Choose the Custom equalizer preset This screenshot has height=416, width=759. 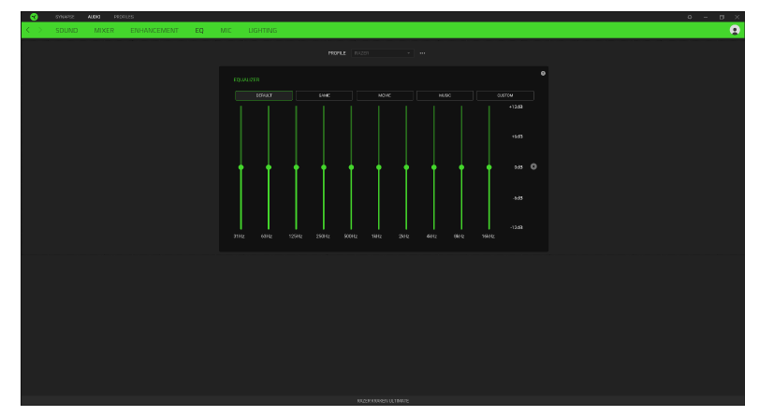(x=504, y=95)
